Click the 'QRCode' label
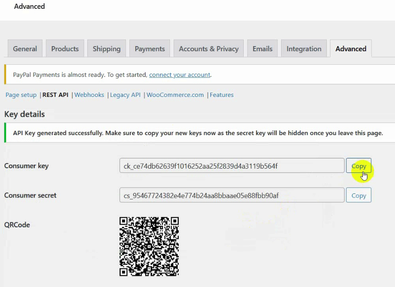The height and width of the screenshot is (287, 395). click(x=17, y=225)
